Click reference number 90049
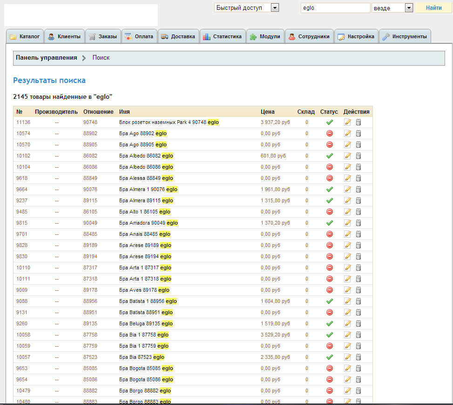This screenshot has width=453, height=405. 90,223
